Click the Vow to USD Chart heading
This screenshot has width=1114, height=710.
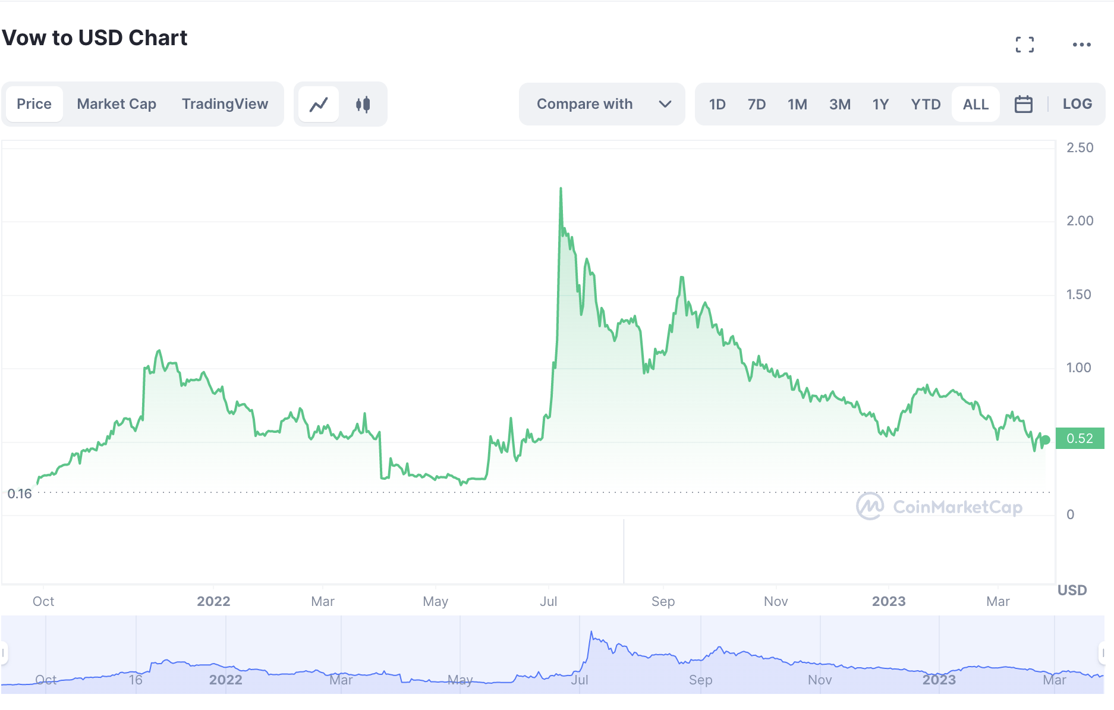coord(95,38)
